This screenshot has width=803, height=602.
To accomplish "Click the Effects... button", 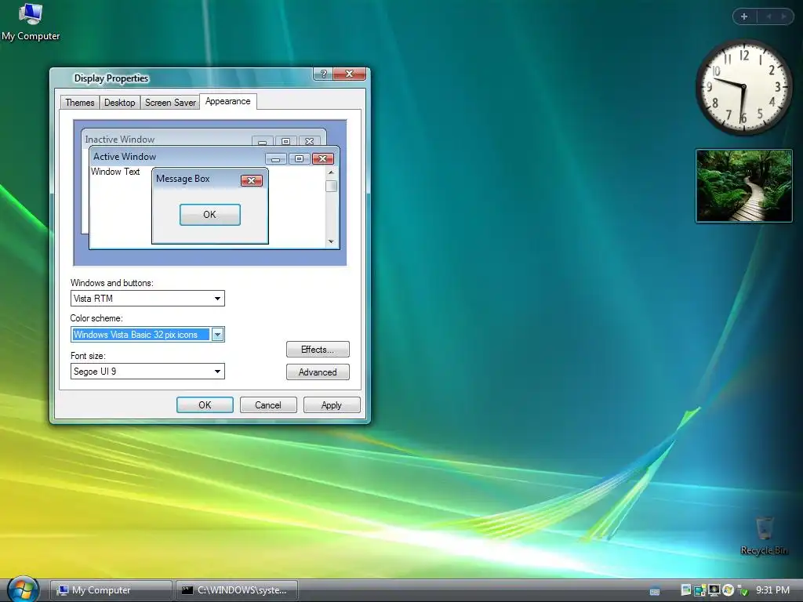I will [318, 349].
